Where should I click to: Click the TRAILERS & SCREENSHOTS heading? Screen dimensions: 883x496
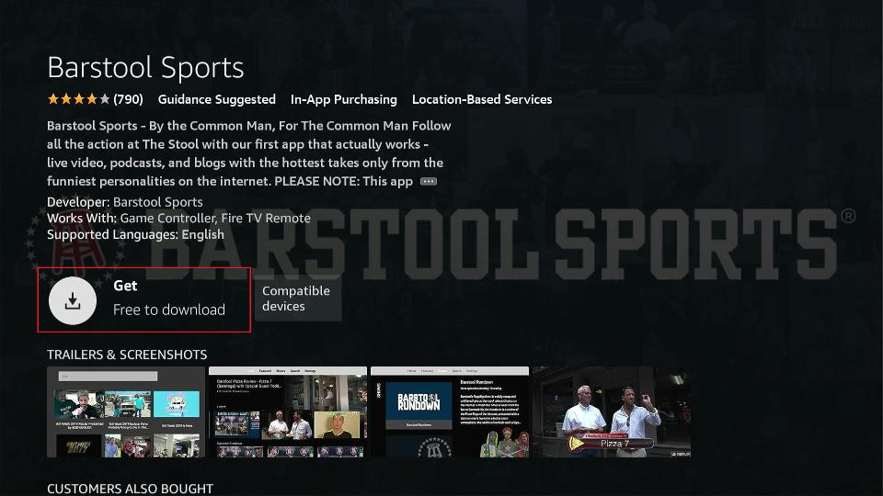[x=127, y=355]
